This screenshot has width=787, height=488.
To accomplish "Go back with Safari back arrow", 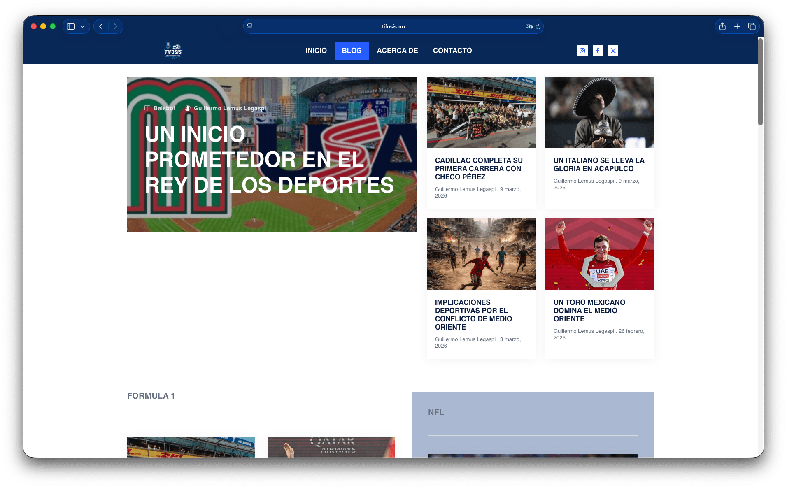I will (x=101, y=26).
